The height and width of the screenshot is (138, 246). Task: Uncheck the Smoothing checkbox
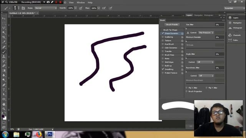163,69
